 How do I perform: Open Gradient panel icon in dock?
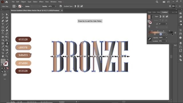[x=180, y=25]
